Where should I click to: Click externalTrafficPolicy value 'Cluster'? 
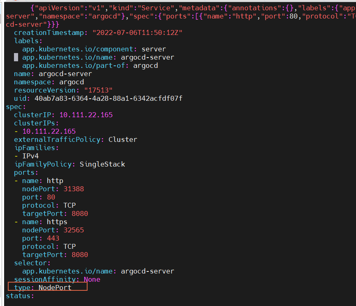(x=123, y=140)
